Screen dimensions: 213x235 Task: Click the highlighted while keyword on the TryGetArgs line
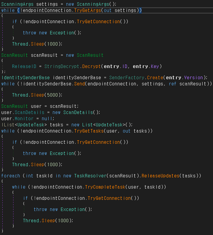[8, 10]
